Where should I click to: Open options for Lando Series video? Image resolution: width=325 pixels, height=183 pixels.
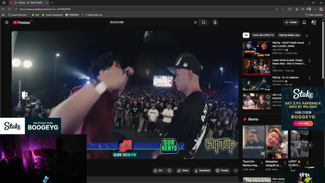309,61
